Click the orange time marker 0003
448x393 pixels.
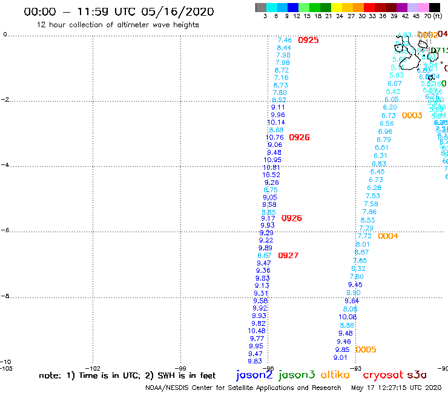pyautogui.click(x=412, y=115)
